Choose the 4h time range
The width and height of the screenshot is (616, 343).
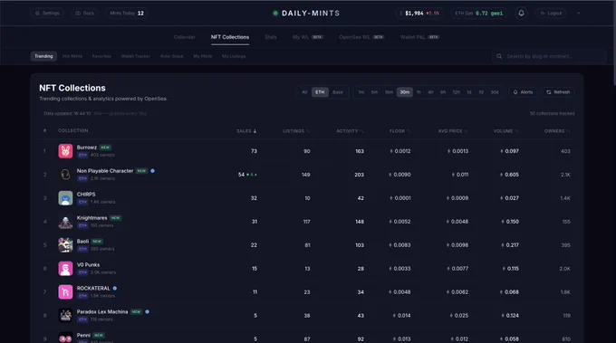tap(430, 92)
